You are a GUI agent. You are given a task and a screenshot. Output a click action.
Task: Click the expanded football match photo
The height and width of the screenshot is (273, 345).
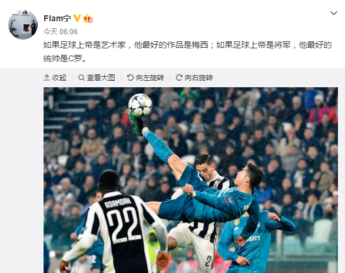191,180
